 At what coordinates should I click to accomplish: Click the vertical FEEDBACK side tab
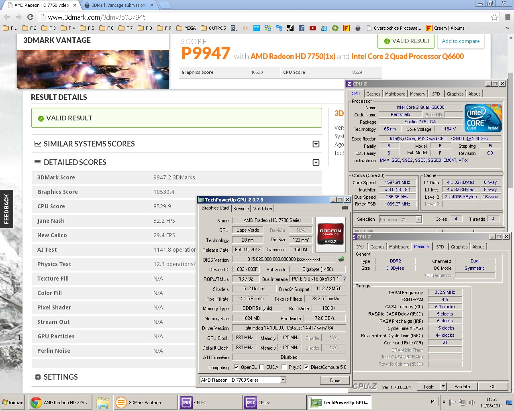(x=6, y=209)
